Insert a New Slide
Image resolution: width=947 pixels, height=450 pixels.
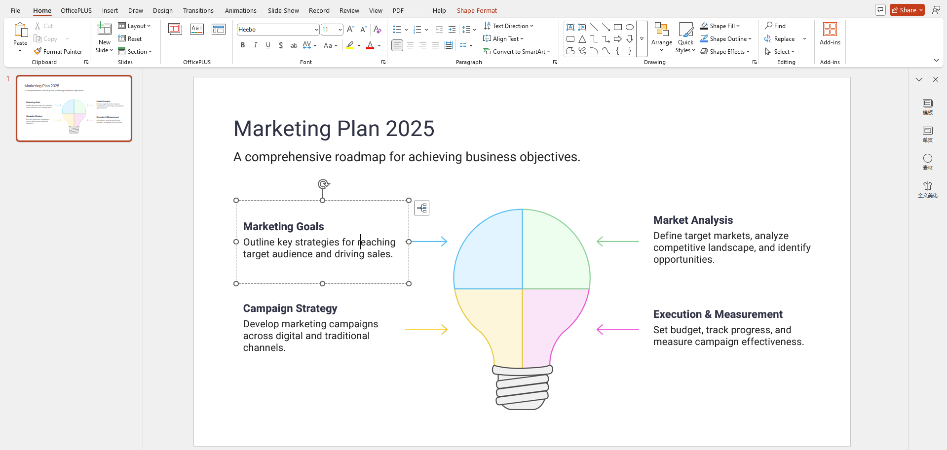click(104, 37)
